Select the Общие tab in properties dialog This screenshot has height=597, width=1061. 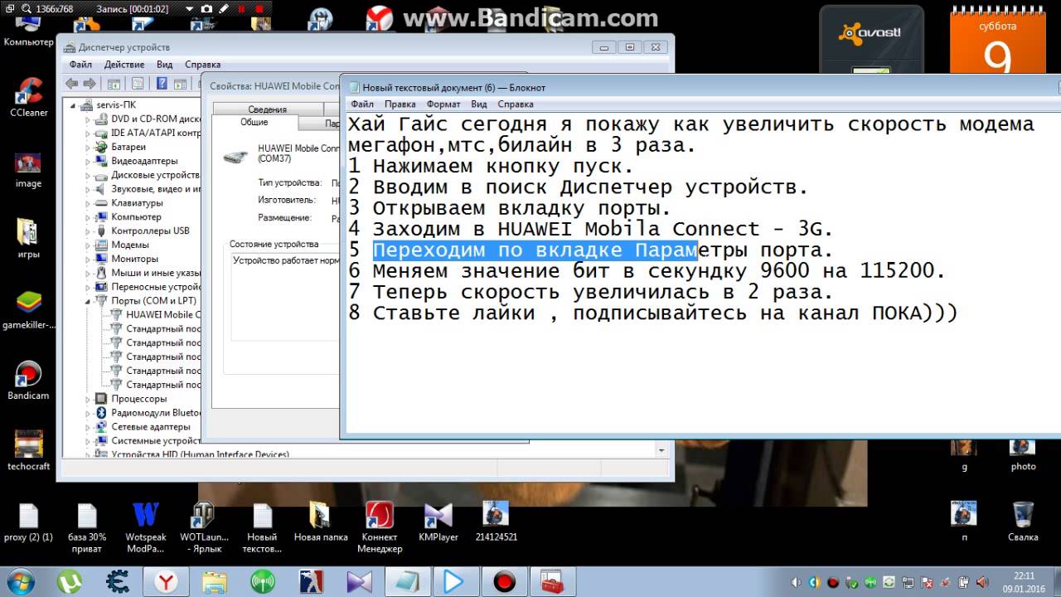[x=254, y=122]
